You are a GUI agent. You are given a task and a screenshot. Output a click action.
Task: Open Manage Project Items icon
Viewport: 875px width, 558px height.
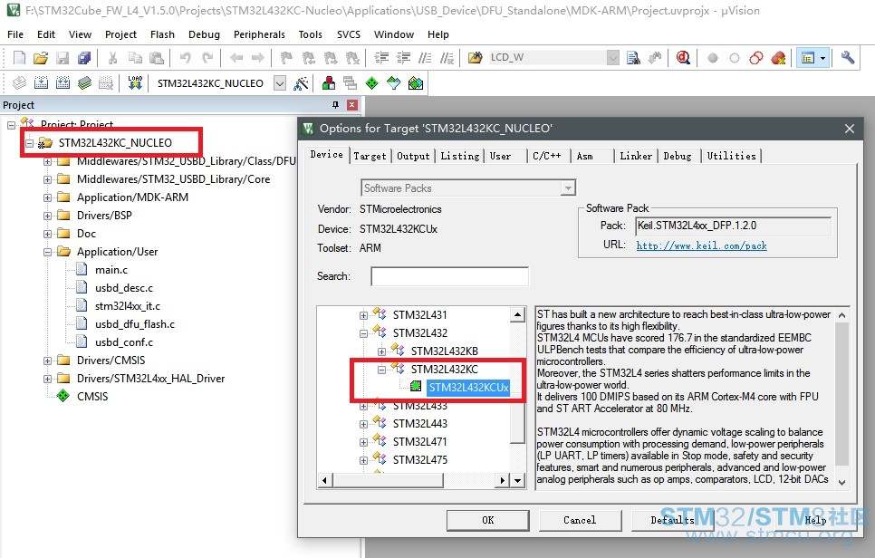click(x=329, y=83)
